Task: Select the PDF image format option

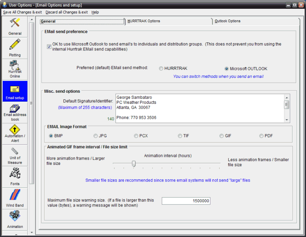Action: [261, 136]
